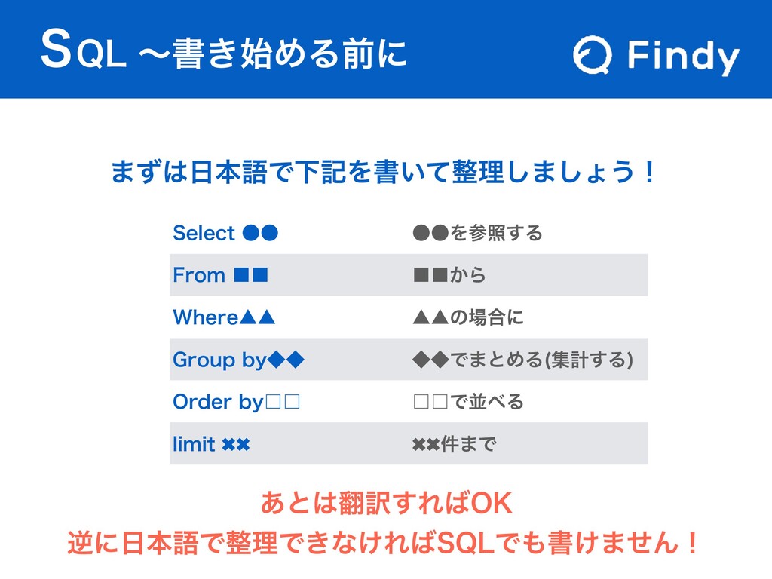The height and width of the screenshot is (579, 772).
Task: Click the Findy logo icon
Action: pos(594,57)
